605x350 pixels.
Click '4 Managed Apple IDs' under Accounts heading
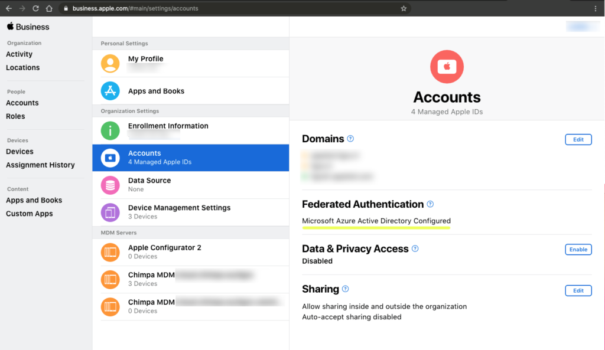pos(447,112)
